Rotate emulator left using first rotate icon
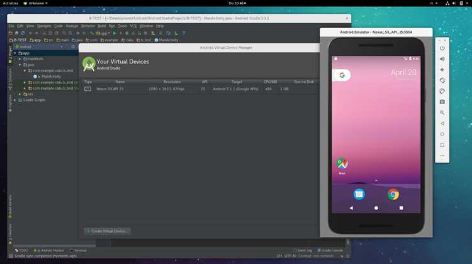The width and height of the screenshot is (472, 264). pyautogui.click(x=442, y=80)
